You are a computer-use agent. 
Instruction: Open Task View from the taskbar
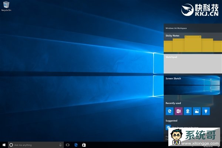click(x=68, y=145)
